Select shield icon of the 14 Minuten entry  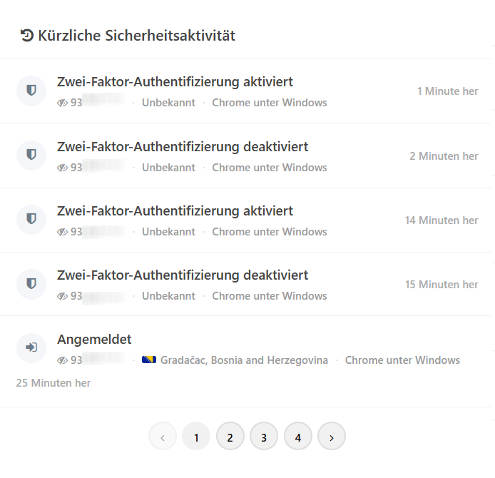pos(31,219)
